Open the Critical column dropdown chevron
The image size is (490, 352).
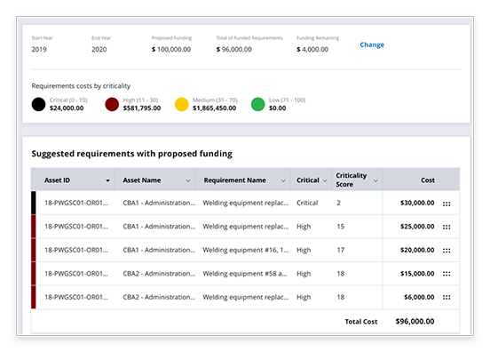(325, 180)
